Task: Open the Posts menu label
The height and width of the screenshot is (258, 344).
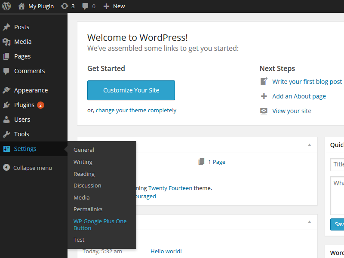Action: pyautogui.click(x=22, y=27)
